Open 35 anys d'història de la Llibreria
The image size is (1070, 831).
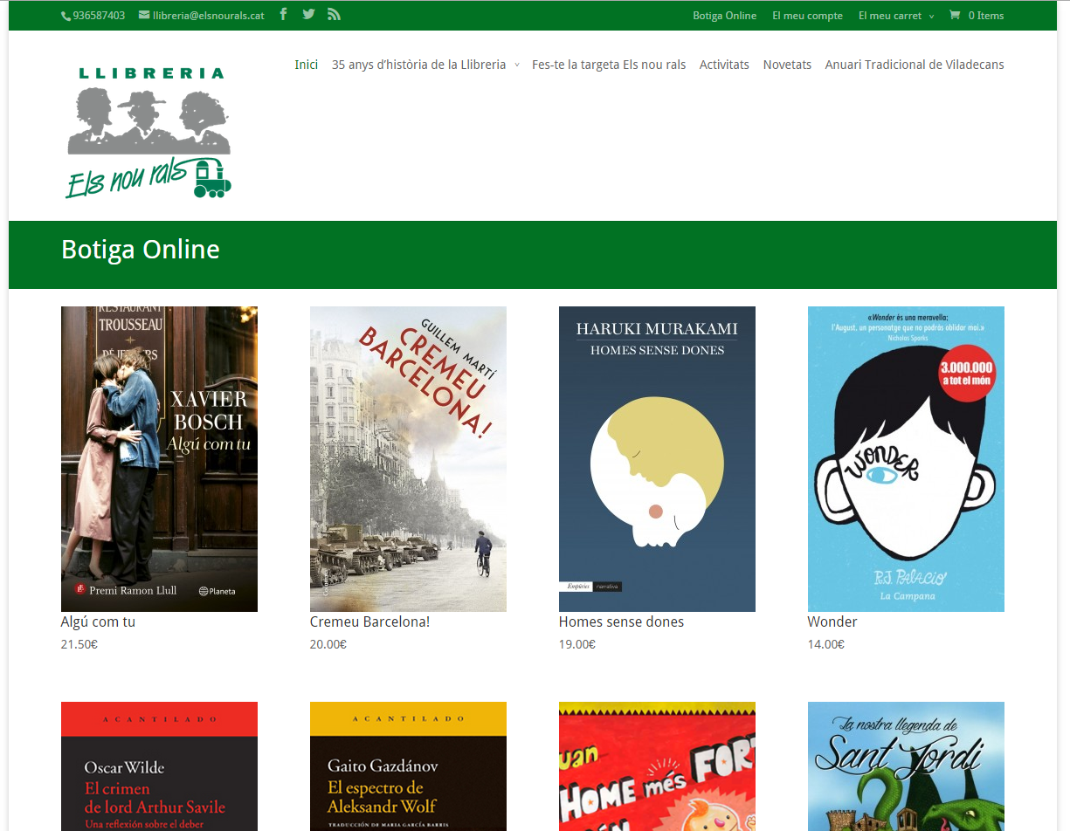418,65
